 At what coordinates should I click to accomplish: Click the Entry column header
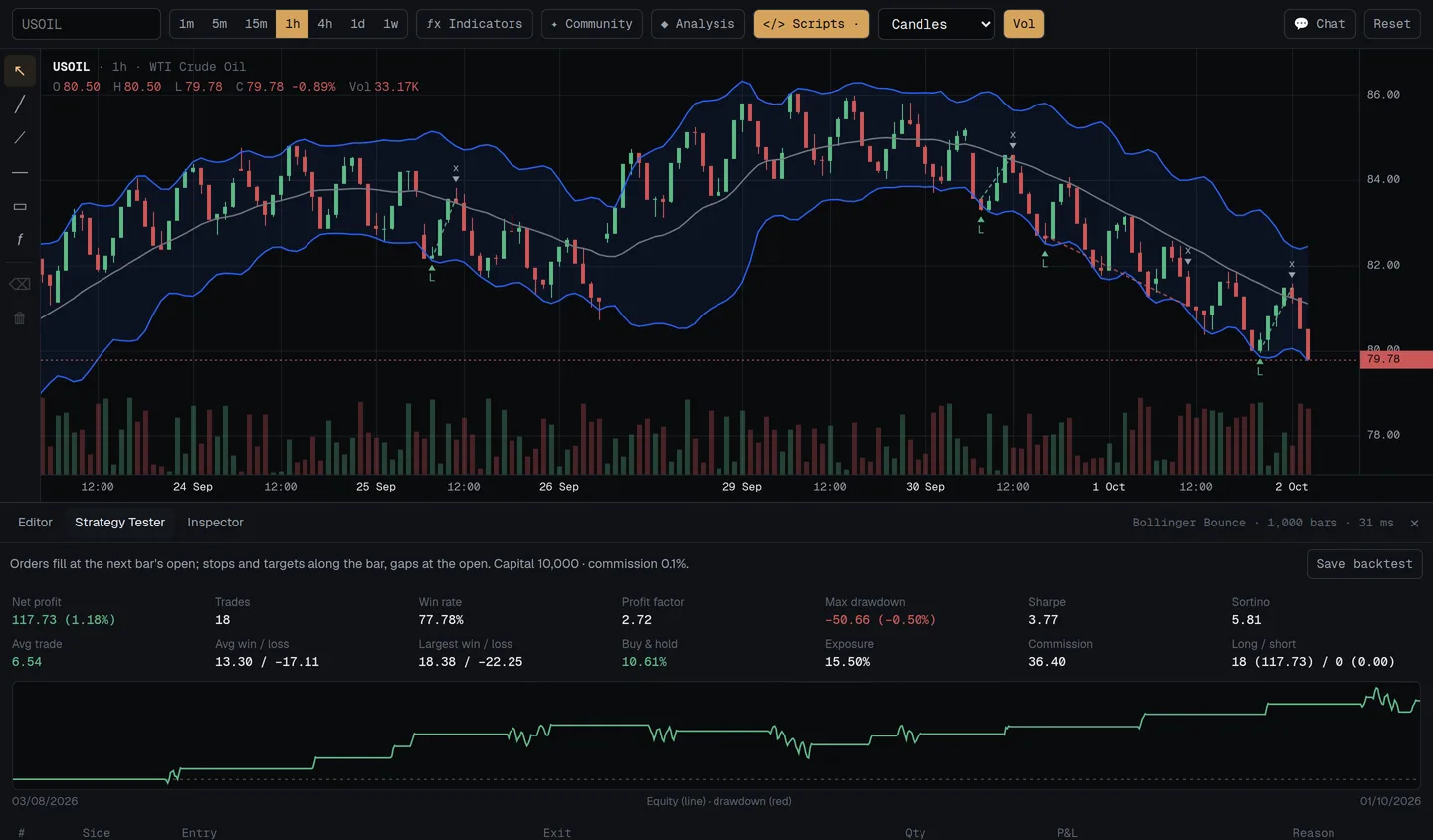tap(199, 833)
